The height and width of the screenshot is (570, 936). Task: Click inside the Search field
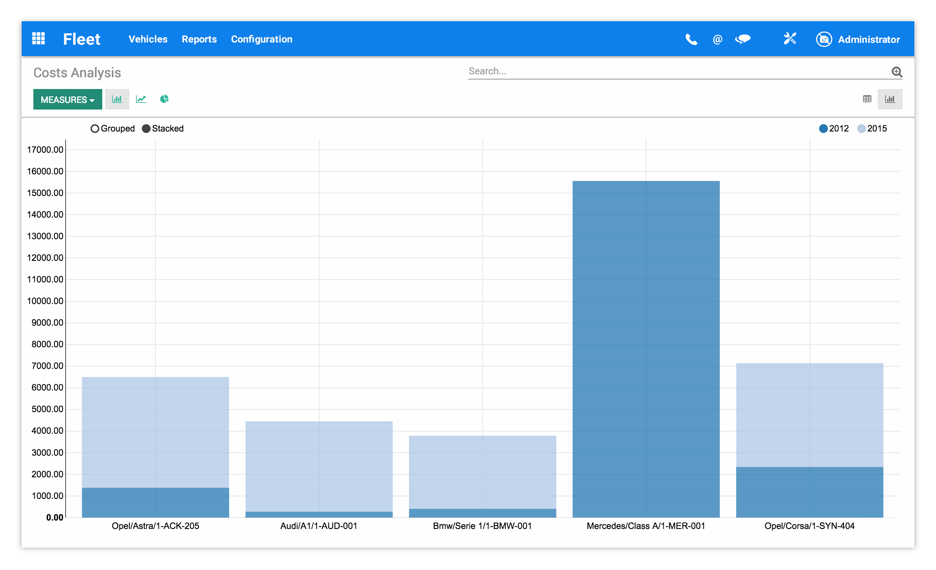point(646,71)
